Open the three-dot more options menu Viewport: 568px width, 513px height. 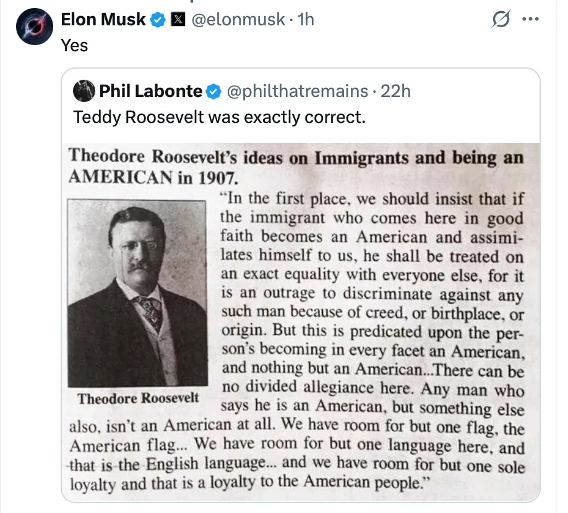(531, 19)
